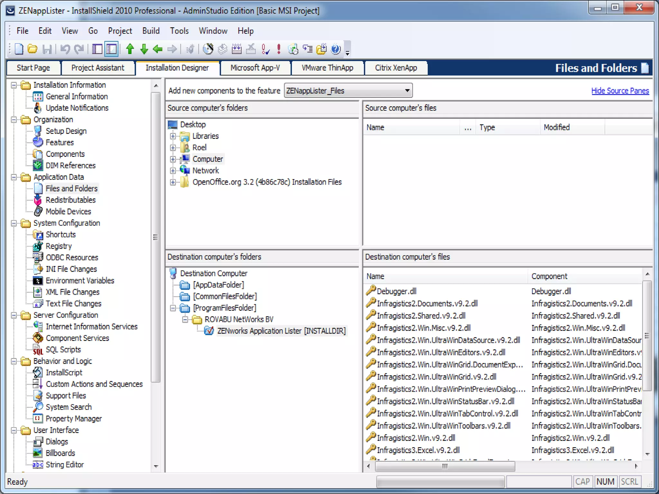Collapse the System Configuration node

pos(14,223)
